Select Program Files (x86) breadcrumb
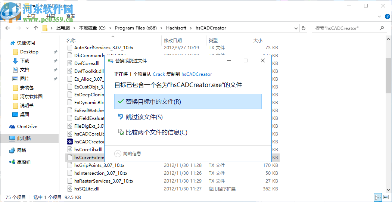Viewport: 392px width, 202px height. click(136, 28)
